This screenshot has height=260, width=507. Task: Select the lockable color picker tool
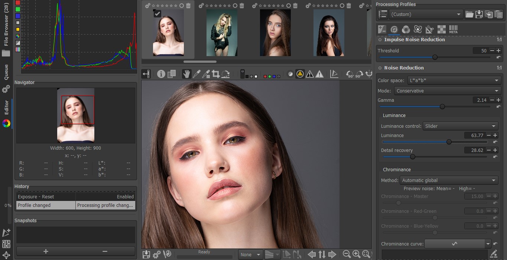(x=206, y=74)
